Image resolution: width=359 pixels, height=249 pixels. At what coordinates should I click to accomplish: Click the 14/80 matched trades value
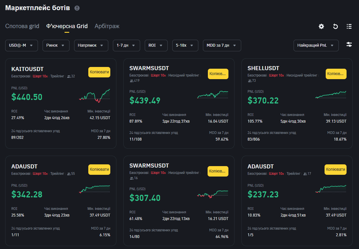click(x=135, y=237)
